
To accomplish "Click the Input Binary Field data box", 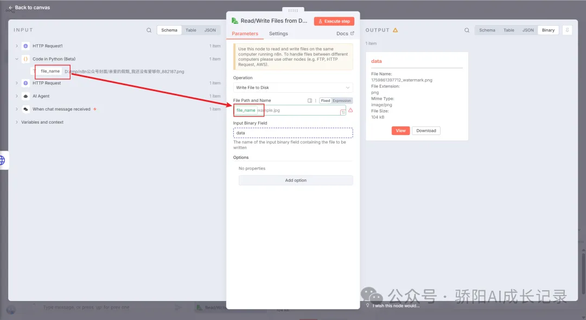I will click(293, 133).
